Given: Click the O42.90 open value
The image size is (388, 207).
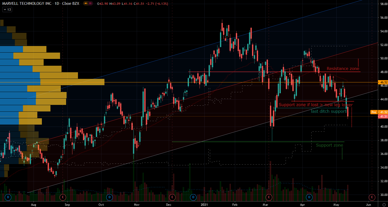Looking at the screenshot, I should click(x=102, y=4).
